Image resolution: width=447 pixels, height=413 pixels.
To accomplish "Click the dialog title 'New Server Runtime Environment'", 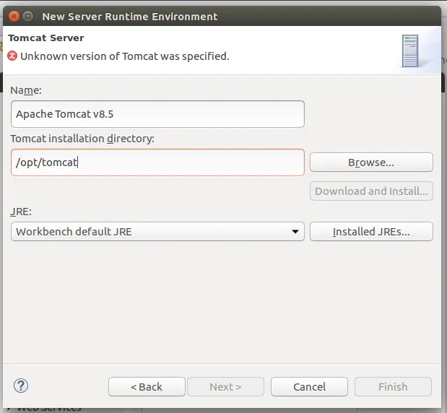I will point(130,17).
